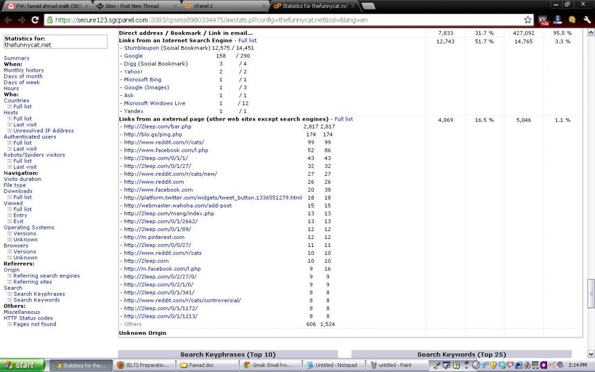Image resolution: width=595 pixels, height=372 pixels.
Task: Open the http://www.reddit.com/r/cats/new/ link
Action: point(170,174)
